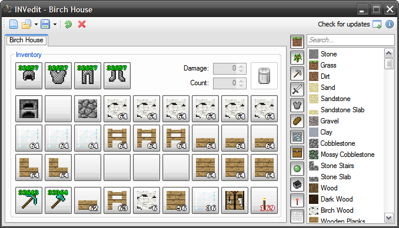Select the diamond pickaxe 32643 hotbar slot
The image size is (399, 228).
coord(29,200)
